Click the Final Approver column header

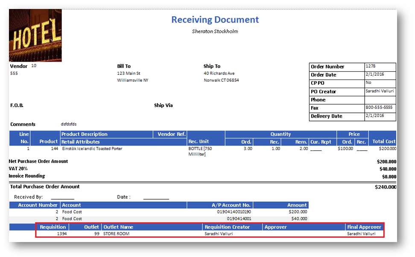point(364,227)
